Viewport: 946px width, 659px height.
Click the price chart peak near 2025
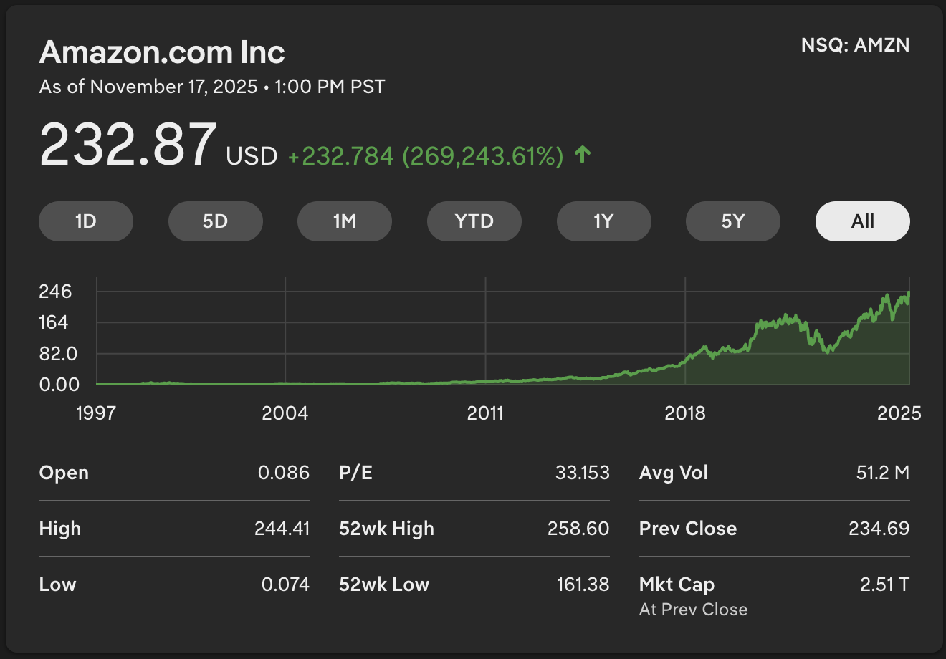point(909,293)
